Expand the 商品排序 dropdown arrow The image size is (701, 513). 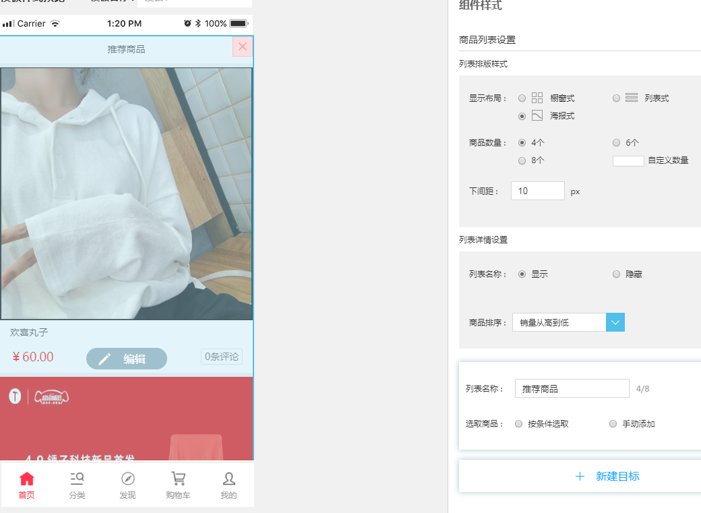615,322
